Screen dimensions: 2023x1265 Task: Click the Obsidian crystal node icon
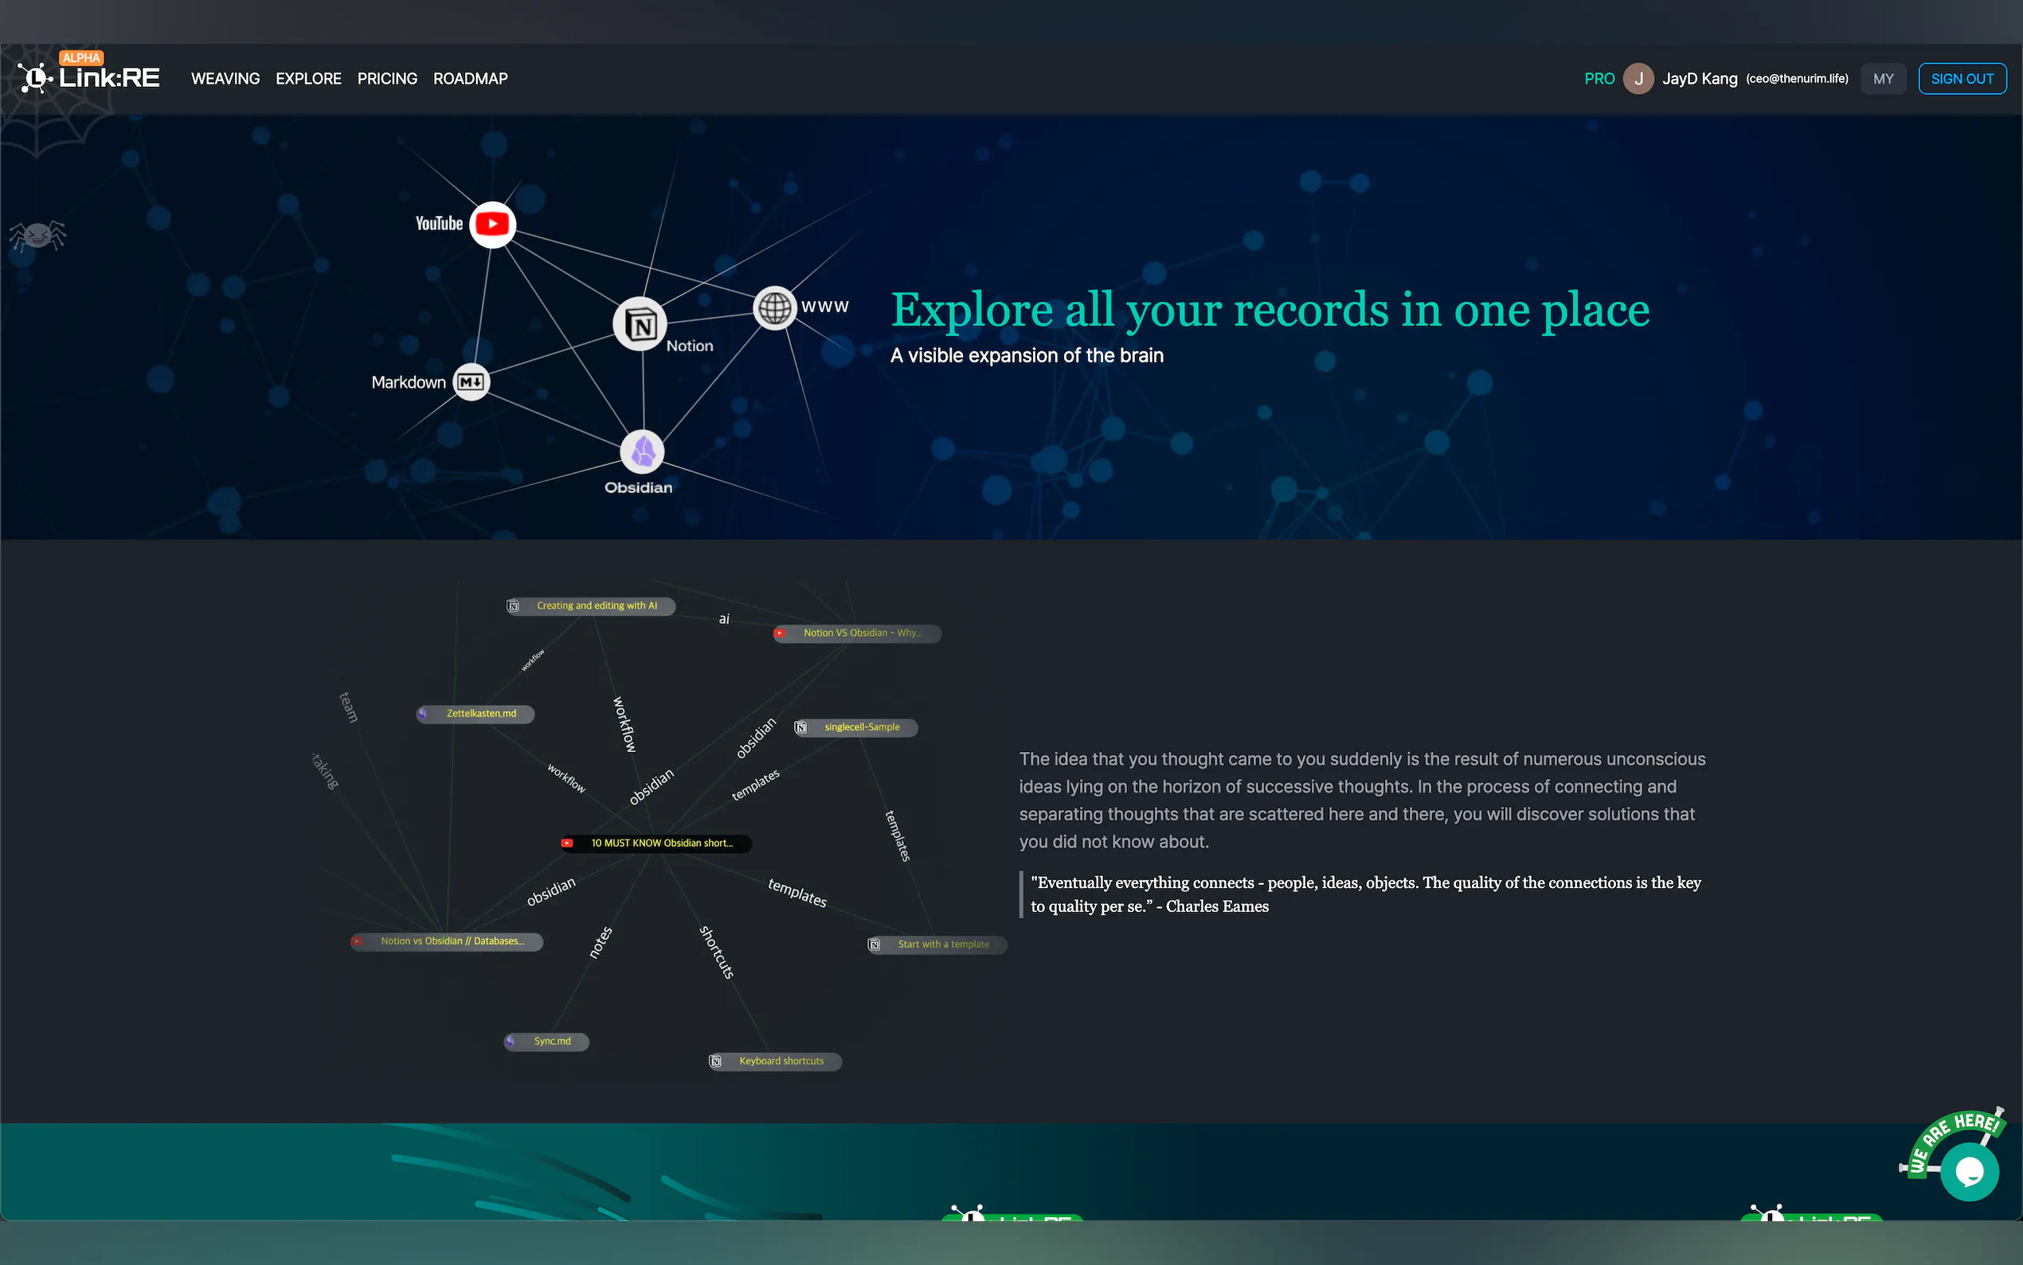tap(642, 452)
